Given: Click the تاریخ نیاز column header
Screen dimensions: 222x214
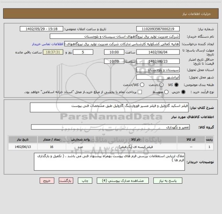Looking at the screenshot, I should 23,139.
